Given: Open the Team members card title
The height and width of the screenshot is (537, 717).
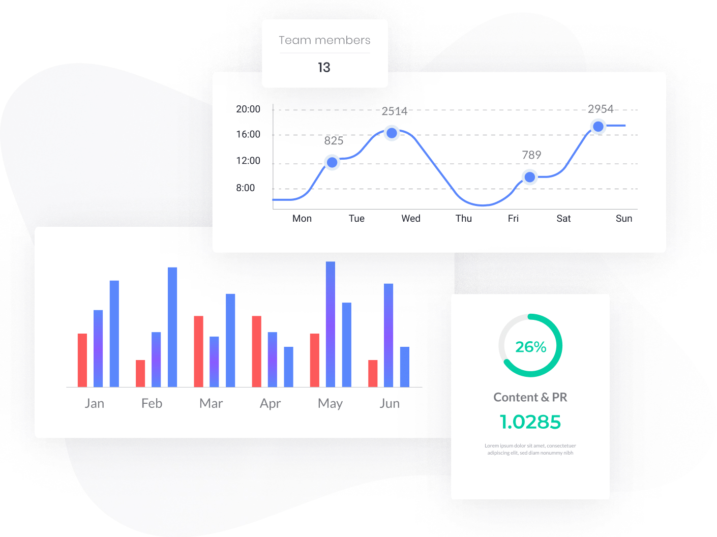Looking at the screenshot, I should [x=324, y=40].
